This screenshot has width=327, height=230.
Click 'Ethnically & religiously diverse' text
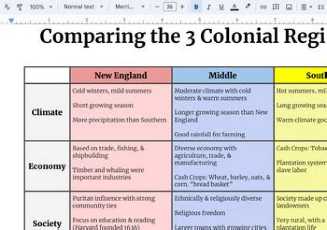point(218,199)
